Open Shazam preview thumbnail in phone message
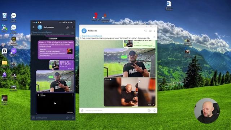This screenshot has height=130, width=231. coord(70,51)
